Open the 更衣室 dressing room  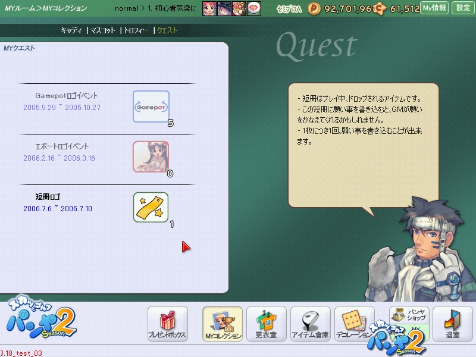click(267, 324)
